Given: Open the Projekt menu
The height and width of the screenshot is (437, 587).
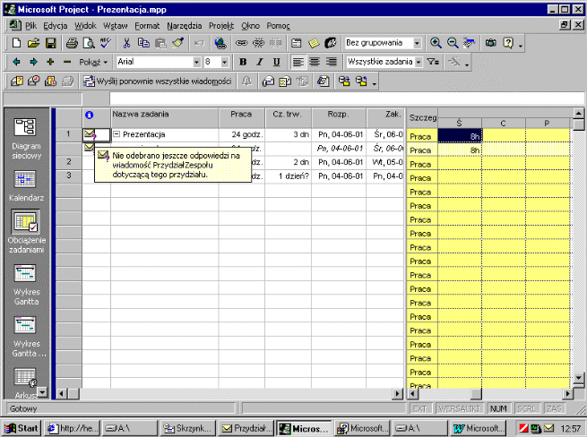Looking at the screenshot, I should point(221,26).
